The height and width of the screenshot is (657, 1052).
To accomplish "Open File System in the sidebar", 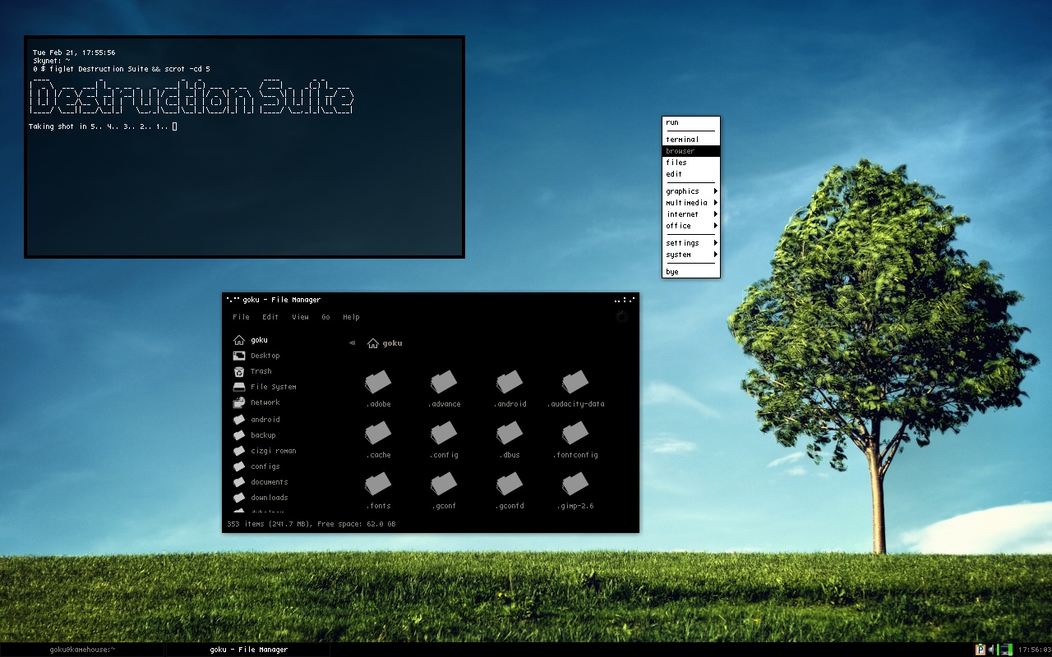I will (x=265, y=387).
